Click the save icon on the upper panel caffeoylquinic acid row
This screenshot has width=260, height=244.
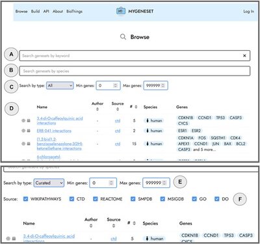tap(29, 120)
